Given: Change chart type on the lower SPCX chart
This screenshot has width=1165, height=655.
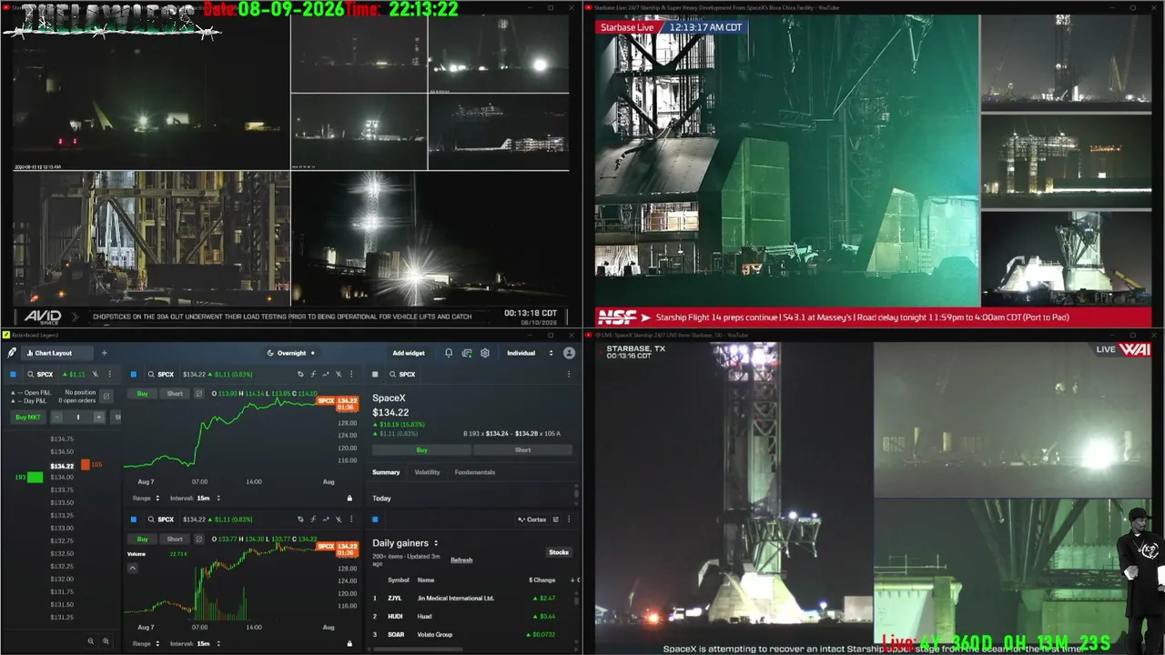Looking at the screenshot, I should pos(326,519).
